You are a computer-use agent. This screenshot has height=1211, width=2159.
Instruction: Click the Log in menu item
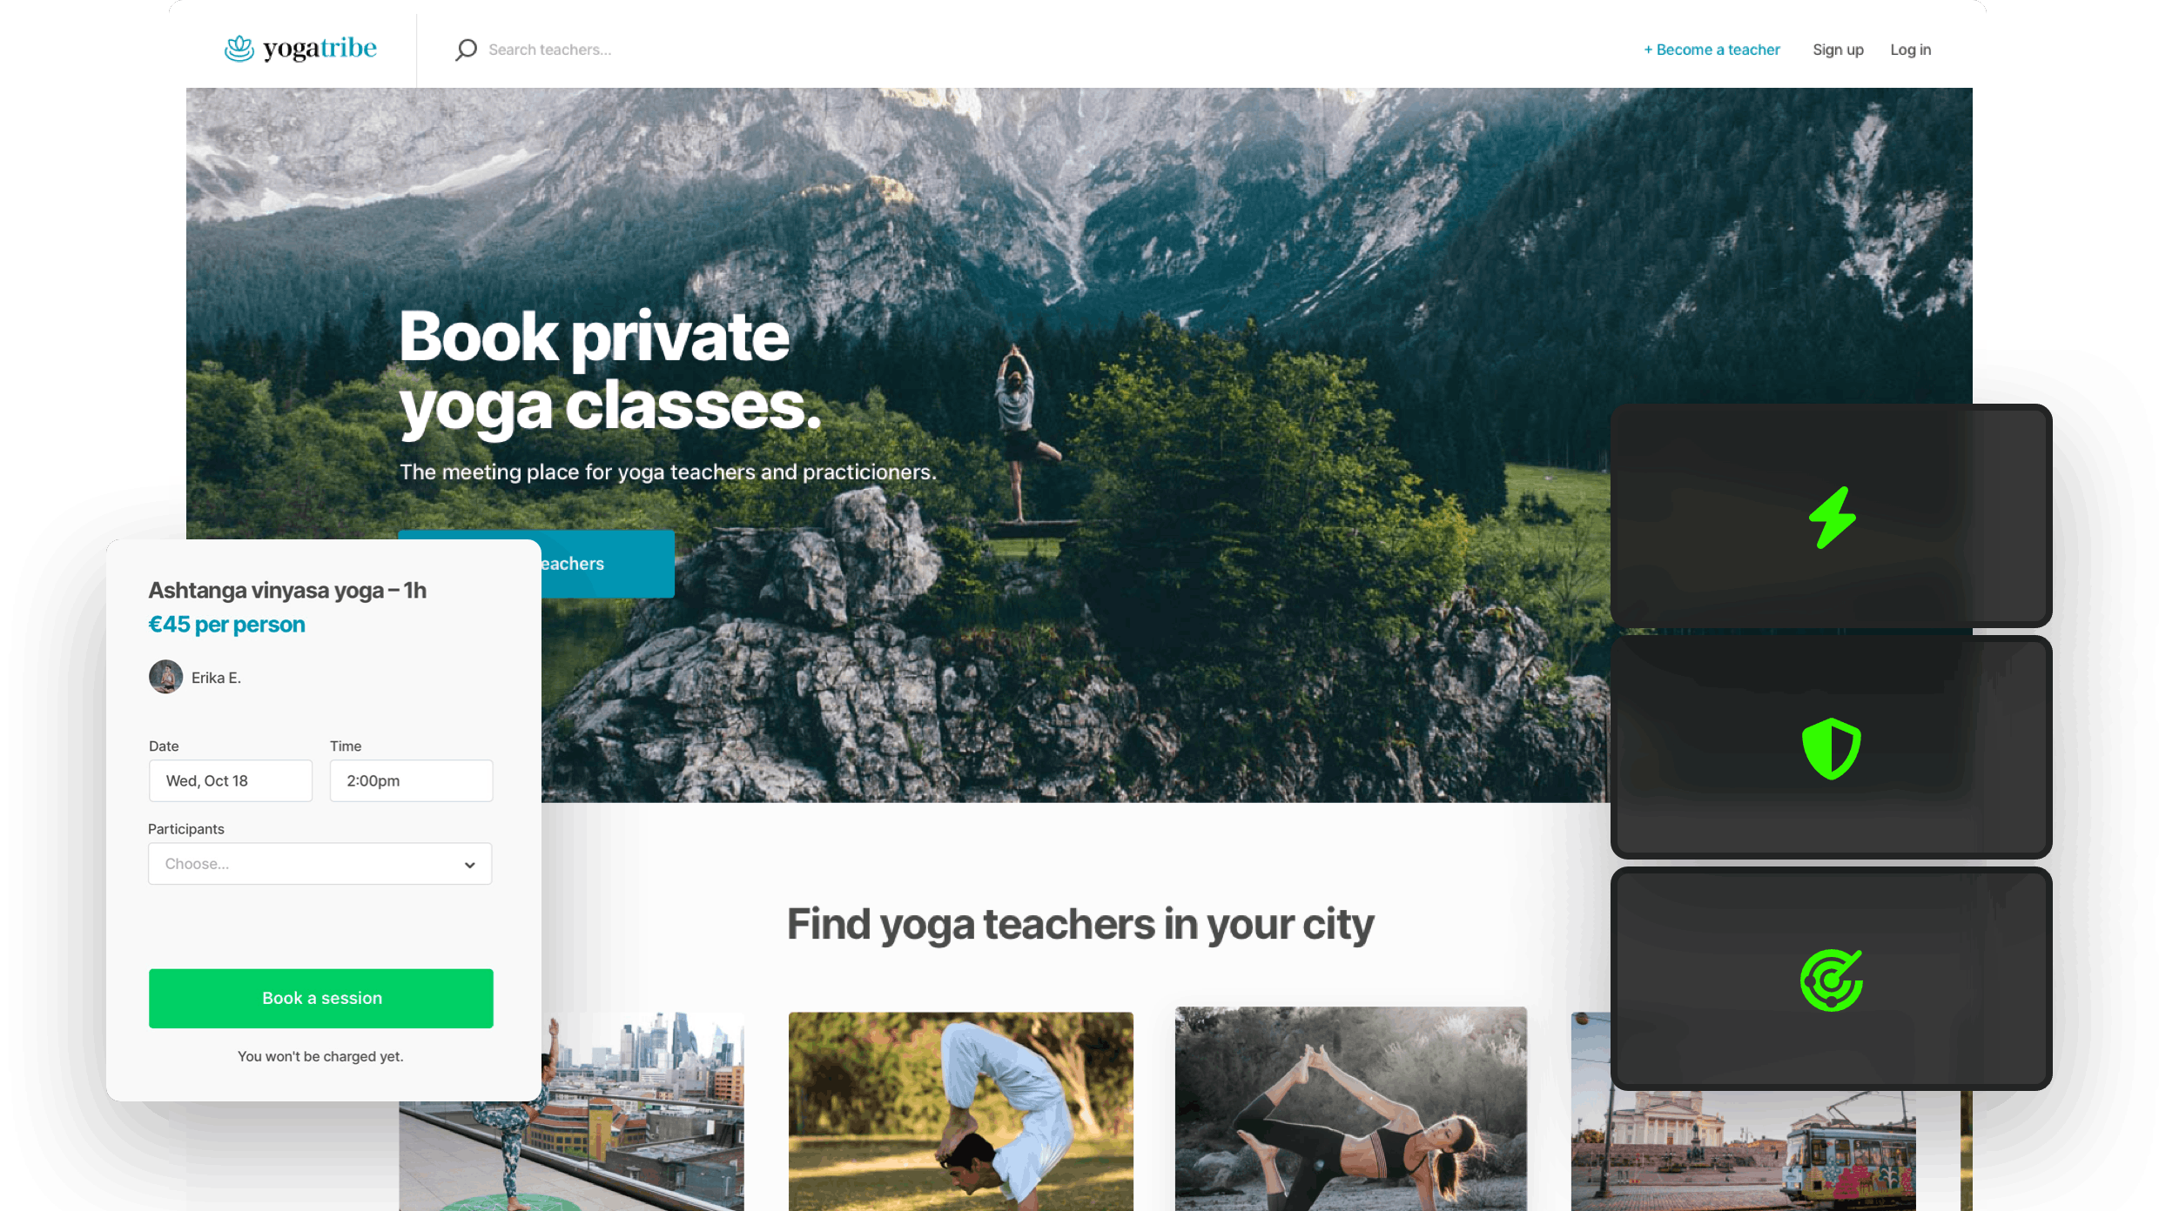(x=1908, y=49)
